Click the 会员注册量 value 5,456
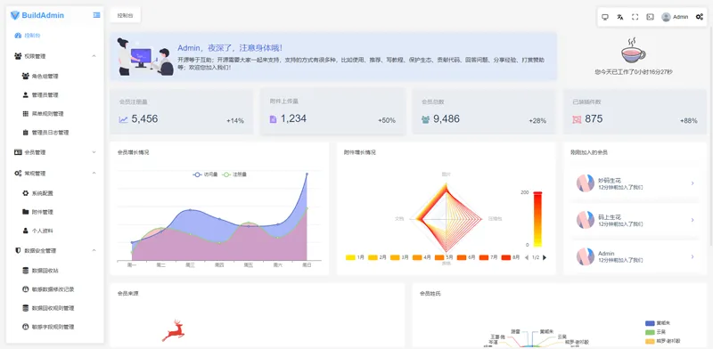The image size is (713, 349). (144, 119)
